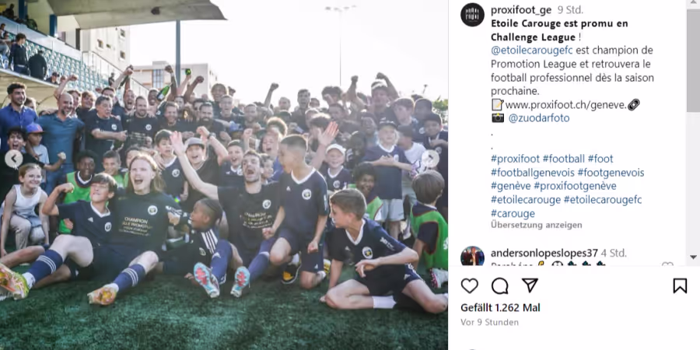Open the #proxifootgenève hashtag

pyautogui.click(x=575, y=186)
